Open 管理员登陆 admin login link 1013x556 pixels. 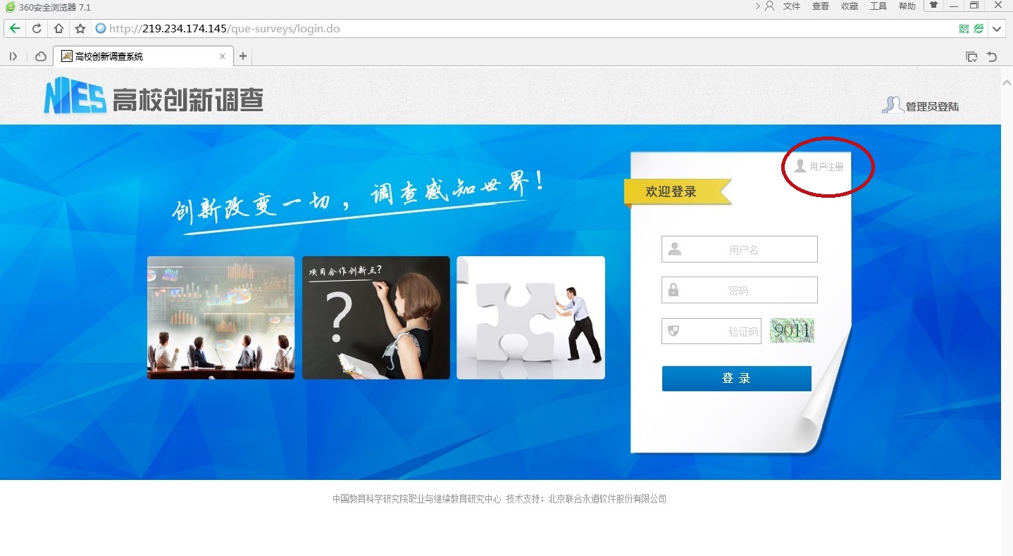tap(931, 106)
